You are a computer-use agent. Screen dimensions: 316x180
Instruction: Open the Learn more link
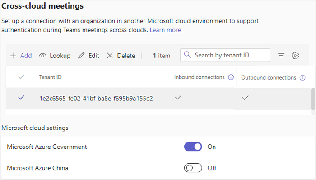(x=166, y=30)
